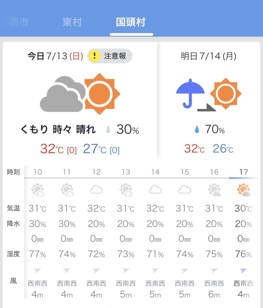
Task: Tap tomorrow's umbrella and sun forecast icon
Action: (209, 95)
